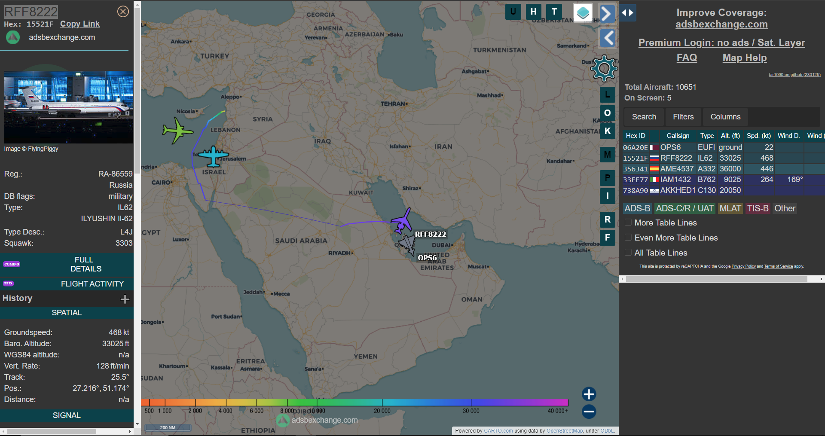825x436 pixels.
Task: Select the purple RFF8222 aircraft on map
Action: [x=402, y=221]
